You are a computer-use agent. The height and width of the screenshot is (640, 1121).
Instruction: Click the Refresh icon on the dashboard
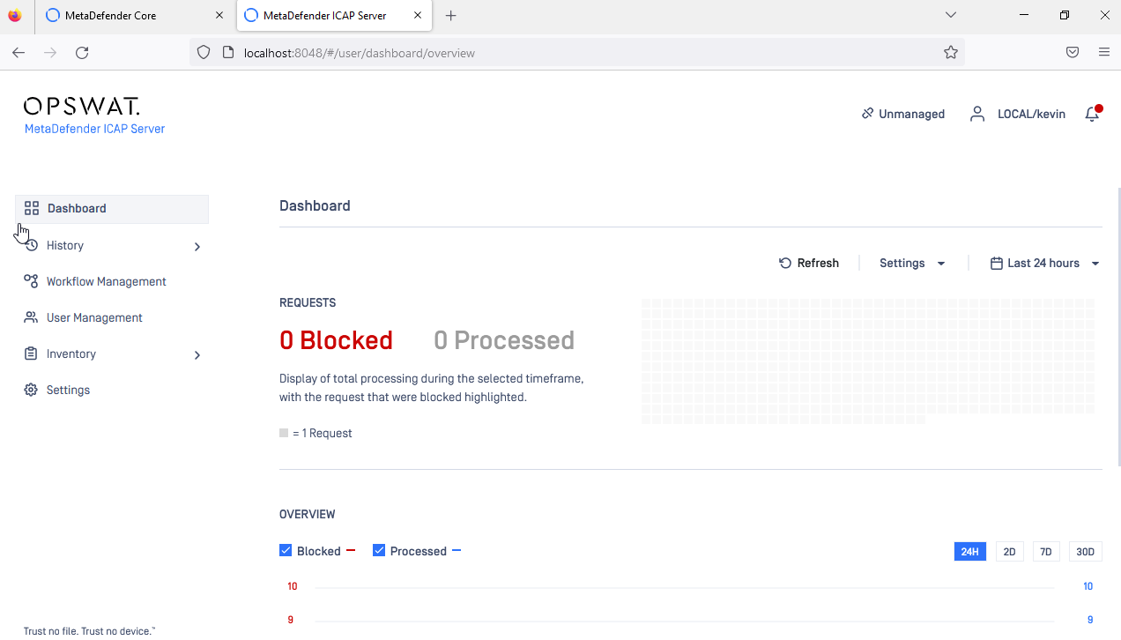click(x=784, y=262)
